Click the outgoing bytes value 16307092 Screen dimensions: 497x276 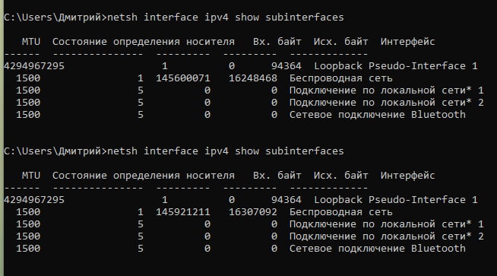[253, 212]
